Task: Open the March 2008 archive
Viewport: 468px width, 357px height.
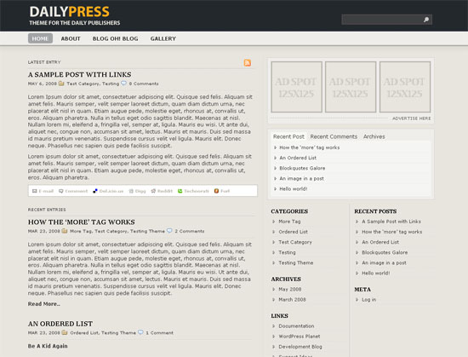Action: [x=292, y=300]
